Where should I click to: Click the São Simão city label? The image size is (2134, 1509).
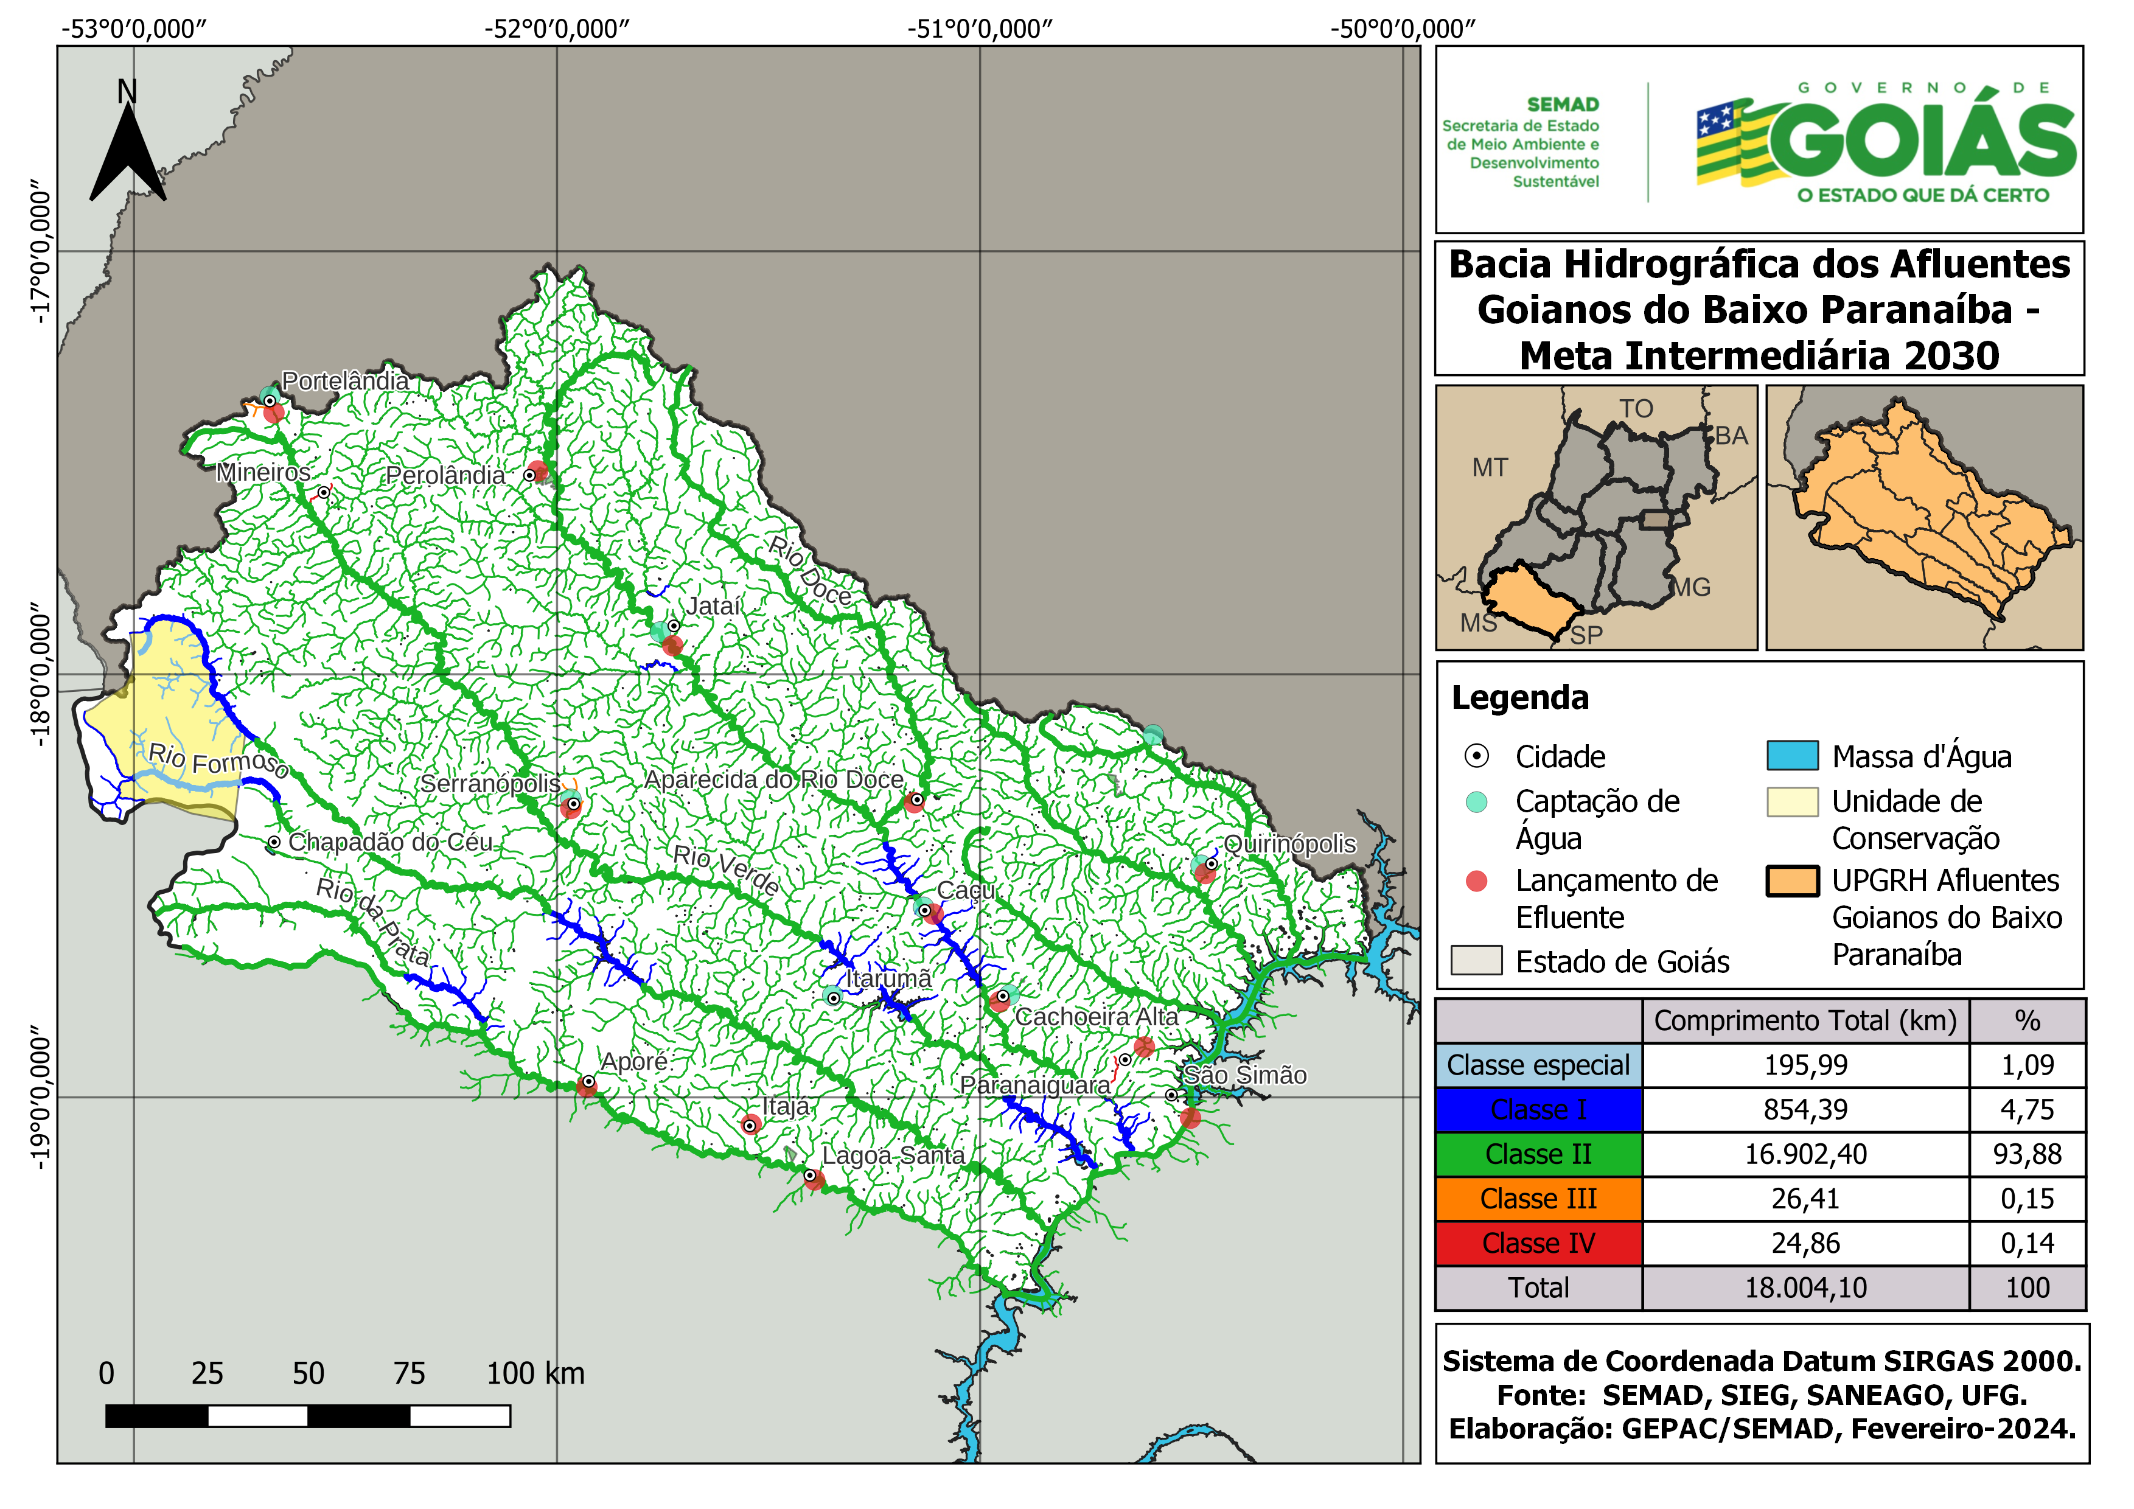1244,1075
